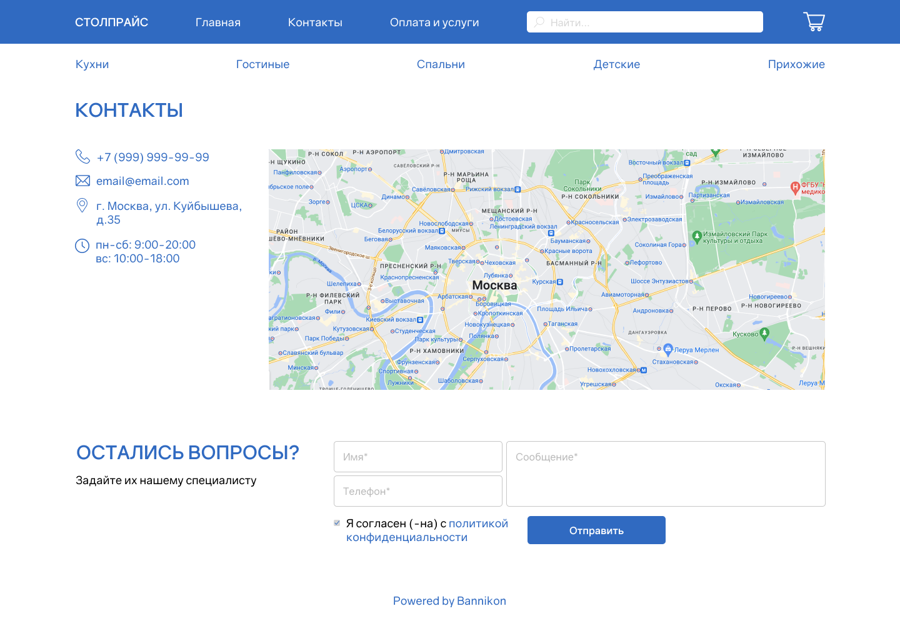The image size is (900, 626).
Task: Open the Контакты menu item
Action: point(315,22)
